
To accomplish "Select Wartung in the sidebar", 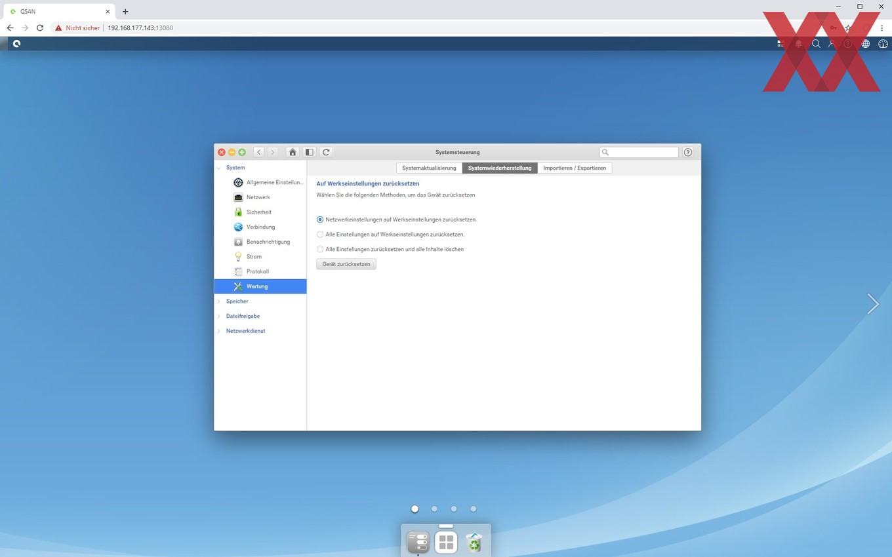I will tap(260, 286).
